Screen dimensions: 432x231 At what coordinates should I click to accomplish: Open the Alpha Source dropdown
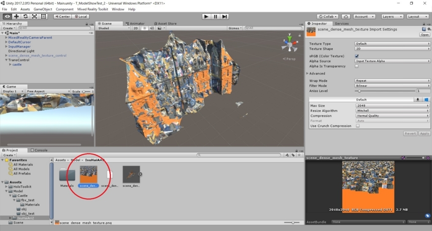coord(392,61)
